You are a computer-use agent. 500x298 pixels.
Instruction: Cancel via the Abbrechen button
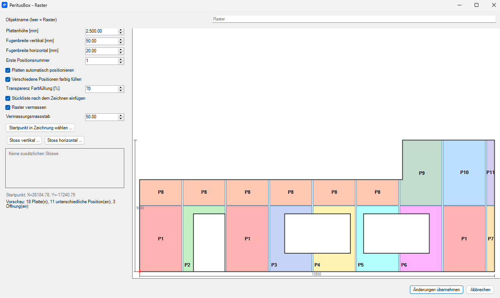click(x=480, y=290)
